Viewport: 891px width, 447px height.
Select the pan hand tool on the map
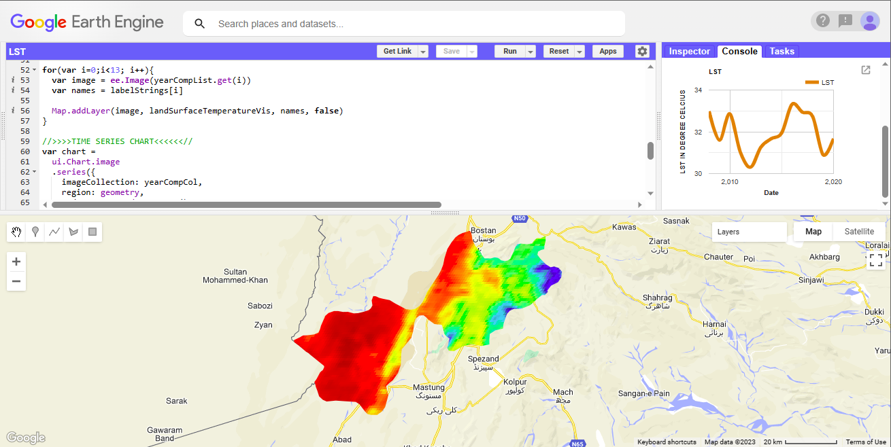pyautogui.click(x=16, y=232)
